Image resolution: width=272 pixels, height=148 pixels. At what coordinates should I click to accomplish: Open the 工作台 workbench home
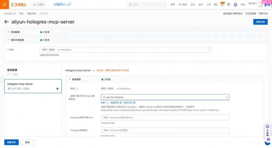click(x=39, y=5)
